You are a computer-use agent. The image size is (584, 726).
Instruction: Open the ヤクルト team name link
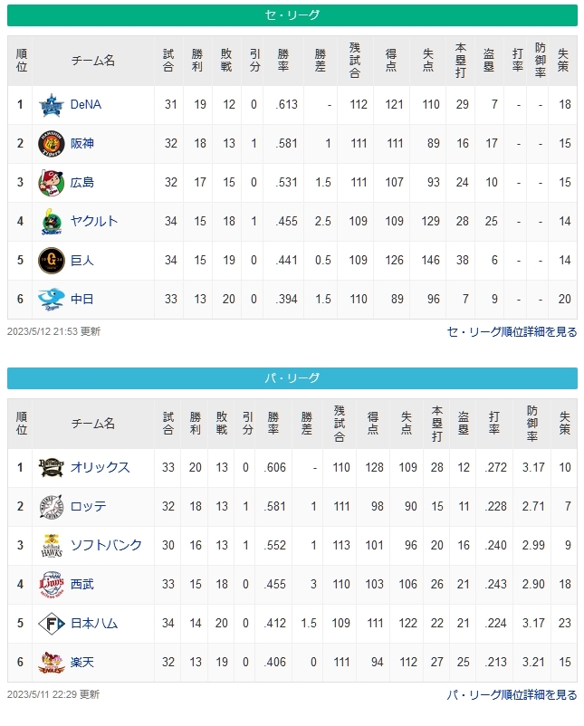pos(94,221)
